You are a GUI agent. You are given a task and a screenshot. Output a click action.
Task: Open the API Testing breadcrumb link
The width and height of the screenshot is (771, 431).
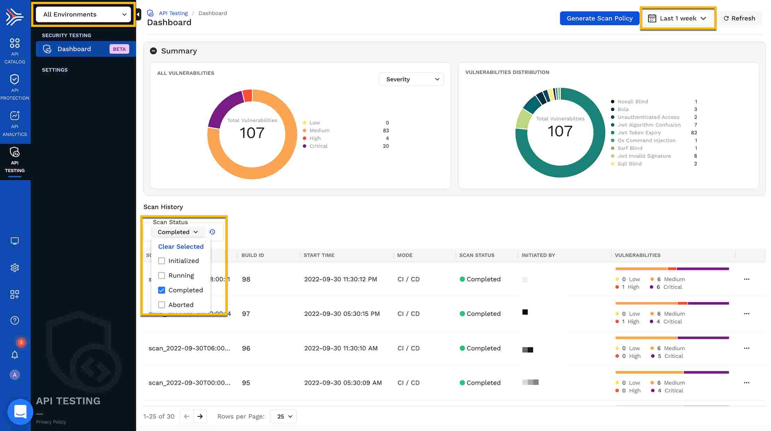point(173,13)
